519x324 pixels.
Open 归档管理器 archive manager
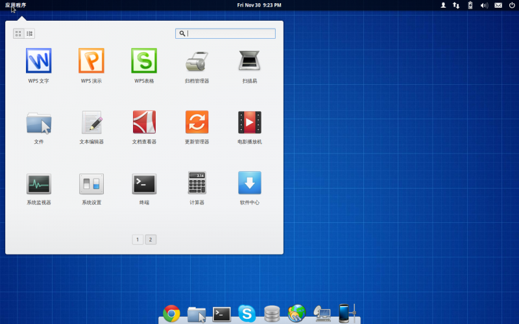point(197,62)
